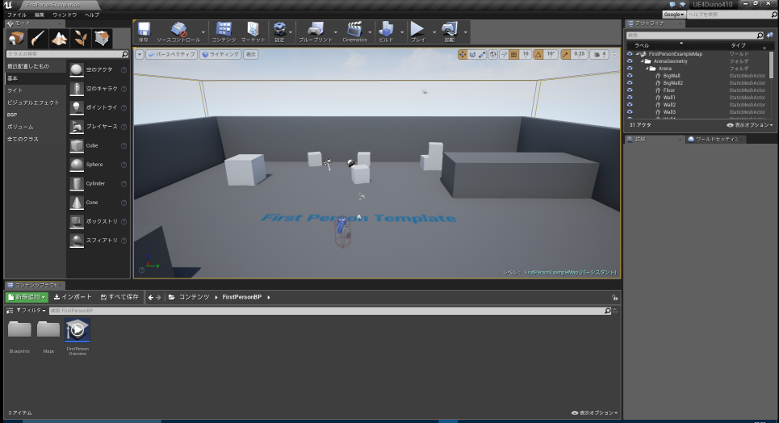Open Filters (フィルタ) dropdown in content browser
Screen dimensions: 779x423
tap(31, 310)
